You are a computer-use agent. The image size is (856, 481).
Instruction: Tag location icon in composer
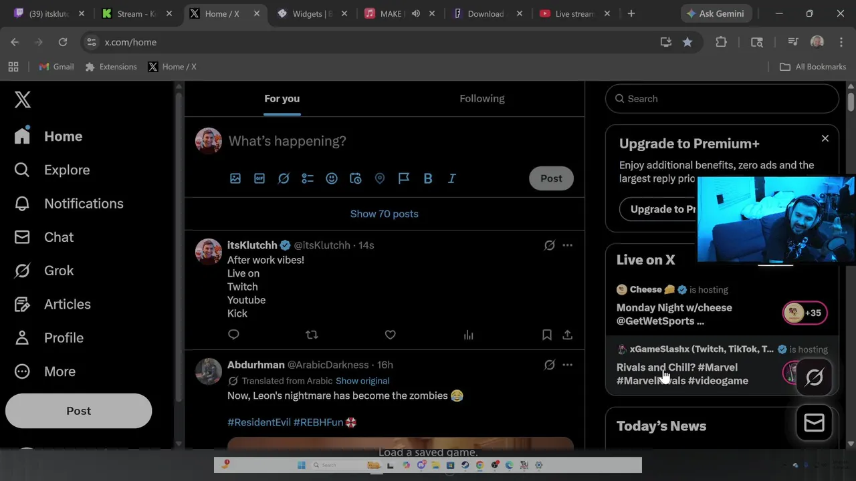[x=380, y=178]
